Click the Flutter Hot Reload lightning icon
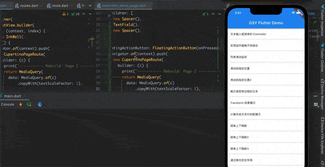Viewport: 325px width, 167px height. tap(21, 104)
